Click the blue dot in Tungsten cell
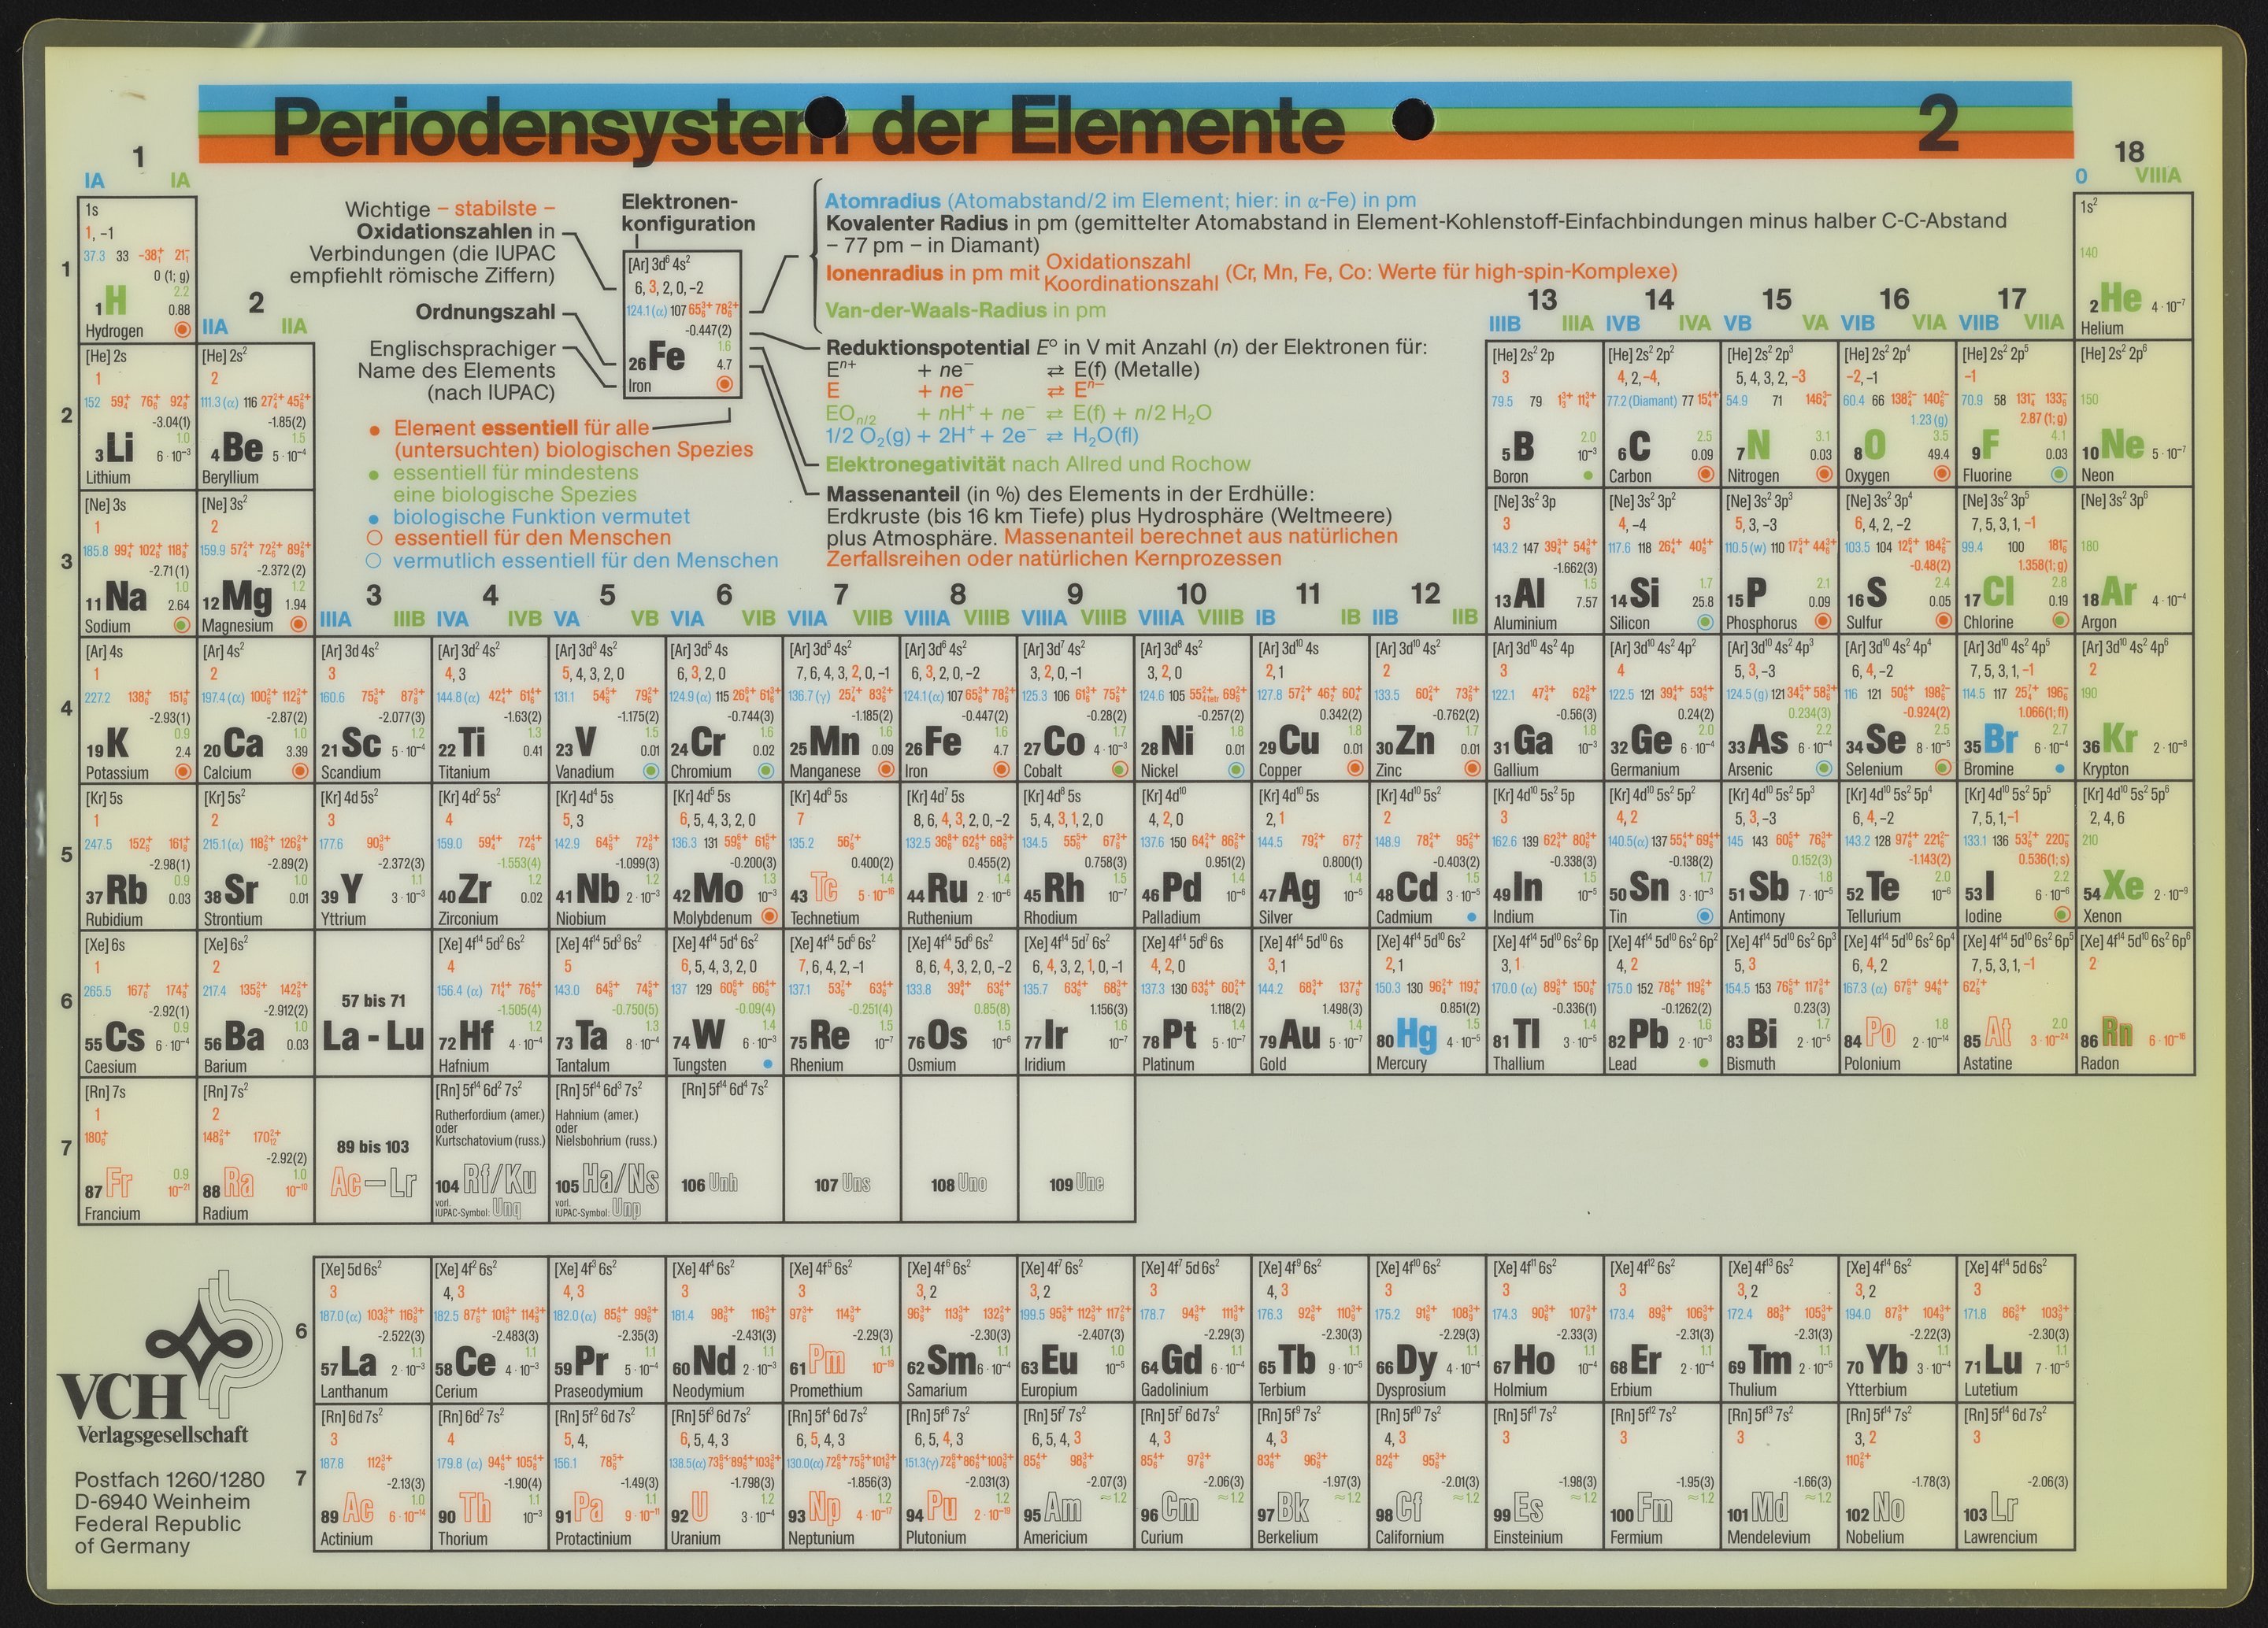Screen dimensions: 2268x1628 [x=766, y=1064]
